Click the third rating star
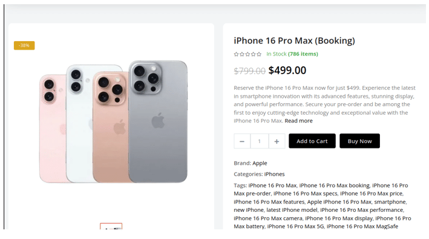The height and width of the screenshot is (239, 429). [x=247, y=54]
